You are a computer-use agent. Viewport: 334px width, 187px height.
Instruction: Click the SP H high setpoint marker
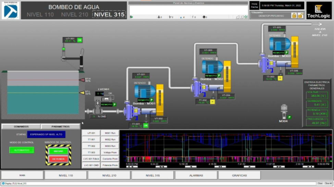click(x=82, y=80)
